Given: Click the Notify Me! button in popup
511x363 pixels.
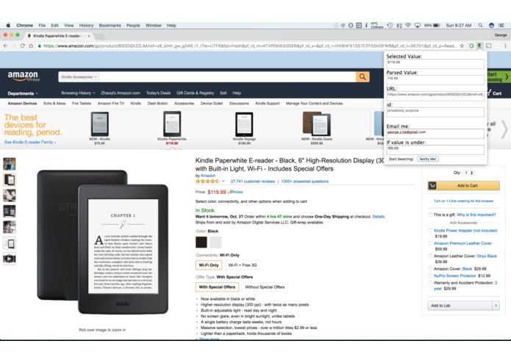Looking at the screenshot, I should point(428,159).
